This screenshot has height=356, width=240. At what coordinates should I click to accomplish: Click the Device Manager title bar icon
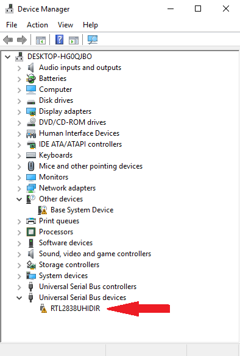click(10, 9)
